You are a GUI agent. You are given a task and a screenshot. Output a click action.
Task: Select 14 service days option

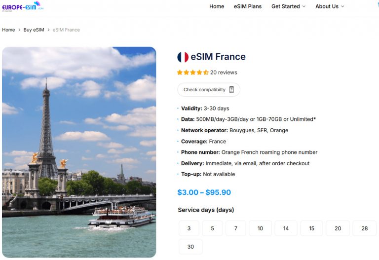tap(286, 228)
